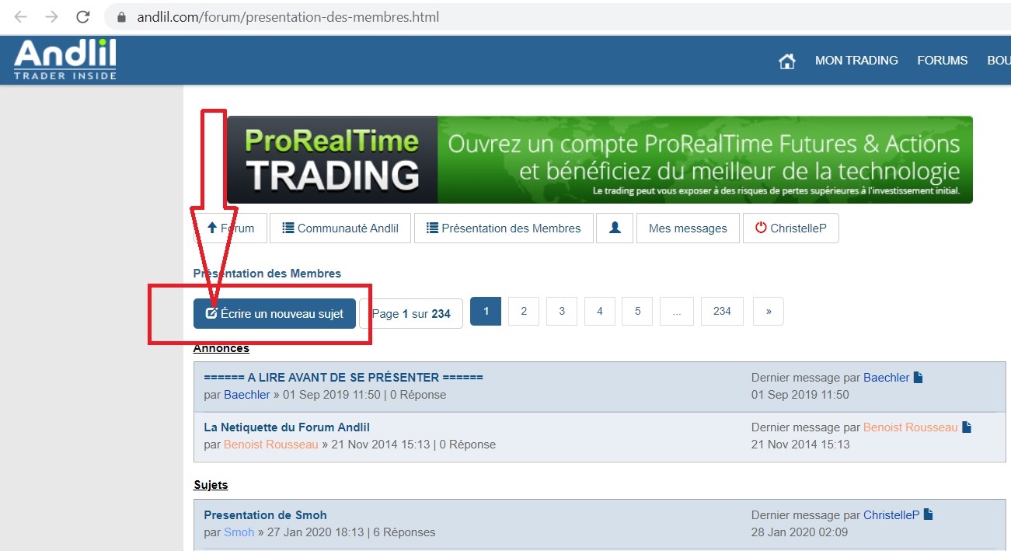Open author Benoist Rousseau profile link
Image resolution: width=1011 pixels, height=551 pixels.
point(271,445)
